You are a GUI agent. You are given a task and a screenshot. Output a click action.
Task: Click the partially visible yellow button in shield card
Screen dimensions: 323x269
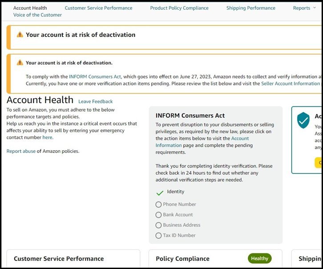click(319, 163)
